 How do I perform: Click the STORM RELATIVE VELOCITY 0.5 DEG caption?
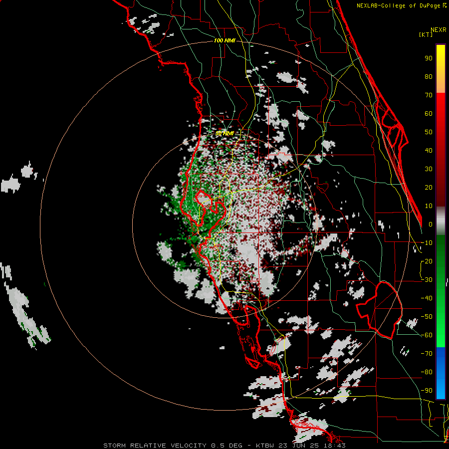click(x=173, y=446)
